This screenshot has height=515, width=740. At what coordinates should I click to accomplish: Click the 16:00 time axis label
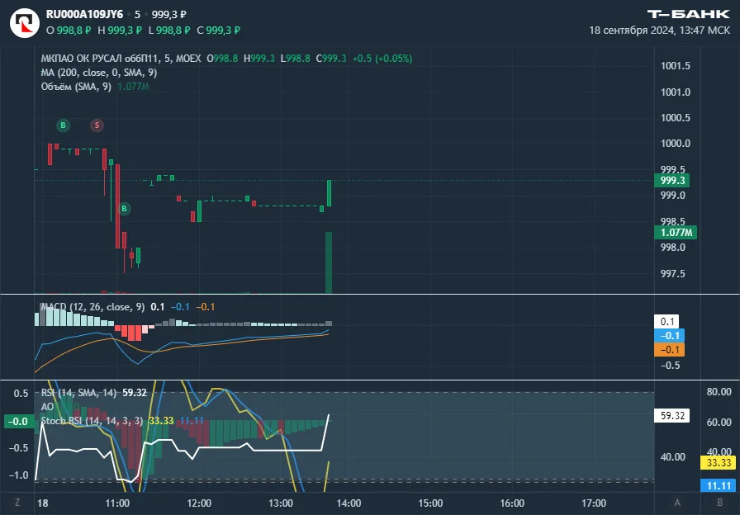point(512,503)
